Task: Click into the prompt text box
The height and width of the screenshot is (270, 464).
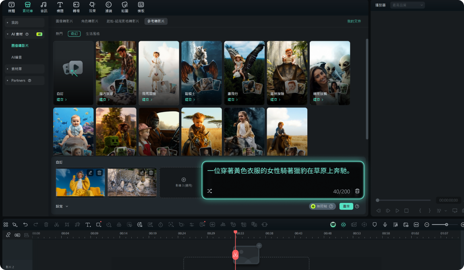Action: point(283,180)
